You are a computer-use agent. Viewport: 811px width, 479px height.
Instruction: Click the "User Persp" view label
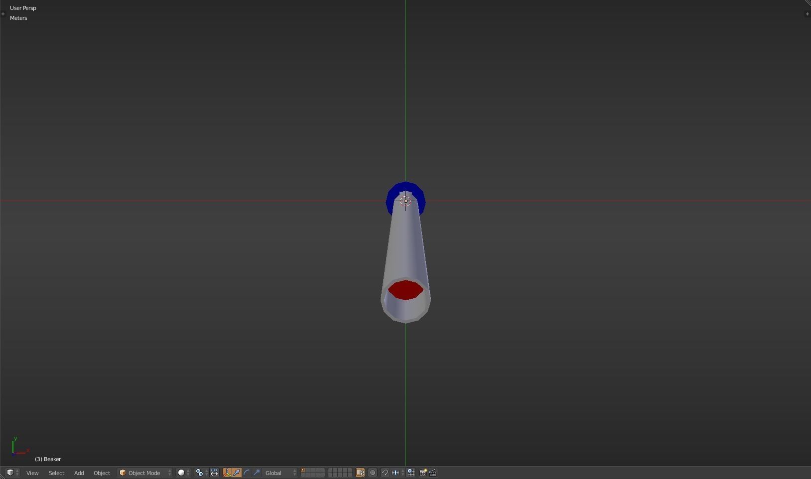coord(23,8)
